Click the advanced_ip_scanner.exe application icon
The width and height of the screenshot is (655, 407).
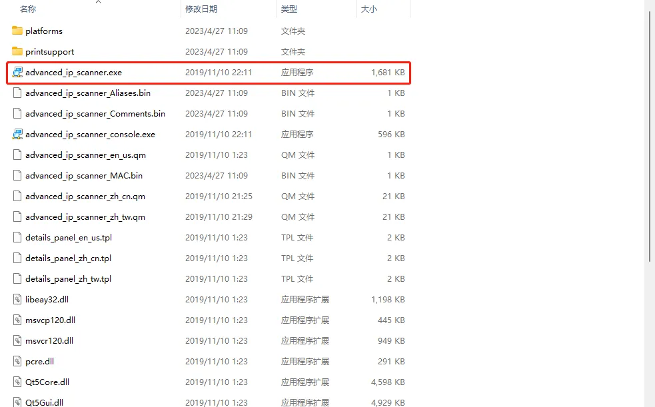[17, 72]
